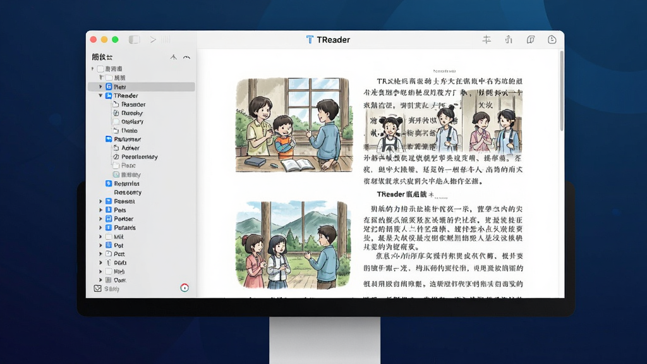Click the round red-teal indicator at sidebar bottom
Viewport: 647px width, 364px height.
click(184, 288)
